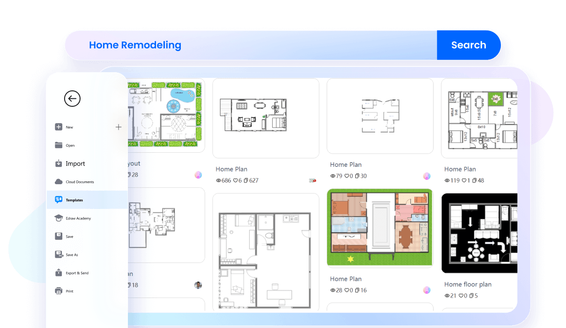Click the eye icon beside 79 views
The image size is (566, 328).
pyautogui.click(x=333, y=176)
